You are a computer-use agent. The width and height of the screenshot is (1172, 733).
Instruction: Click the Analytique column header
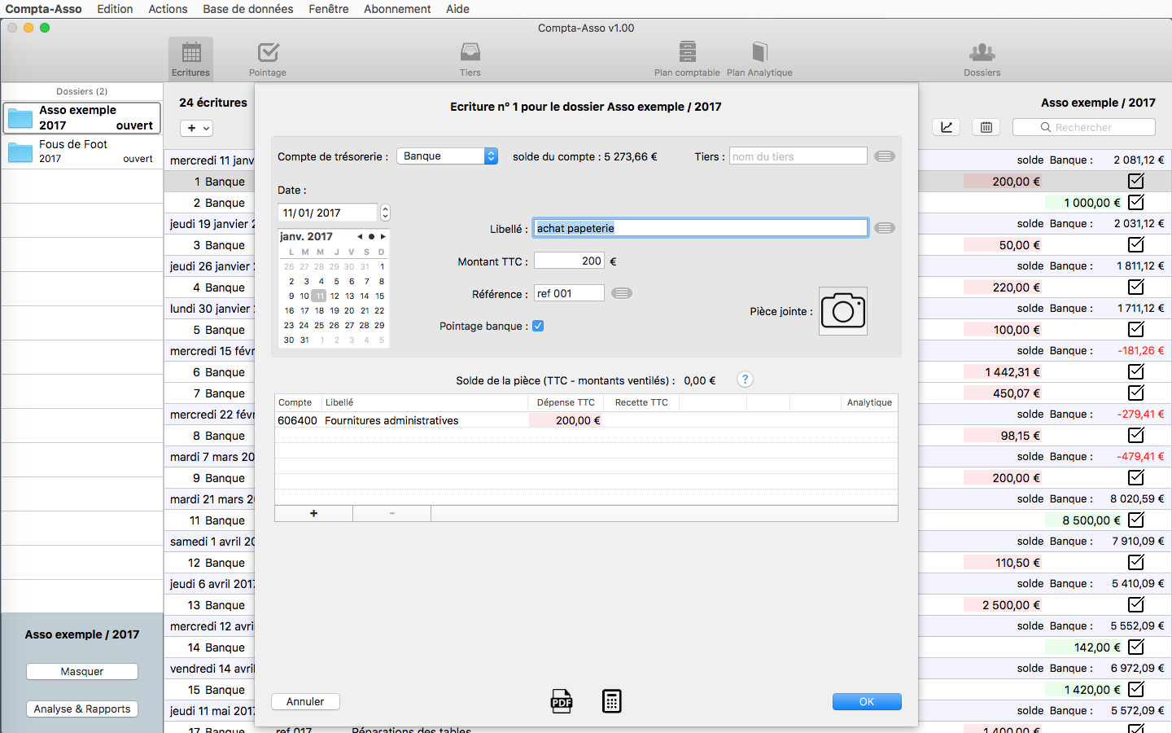(x=869, y=402)
